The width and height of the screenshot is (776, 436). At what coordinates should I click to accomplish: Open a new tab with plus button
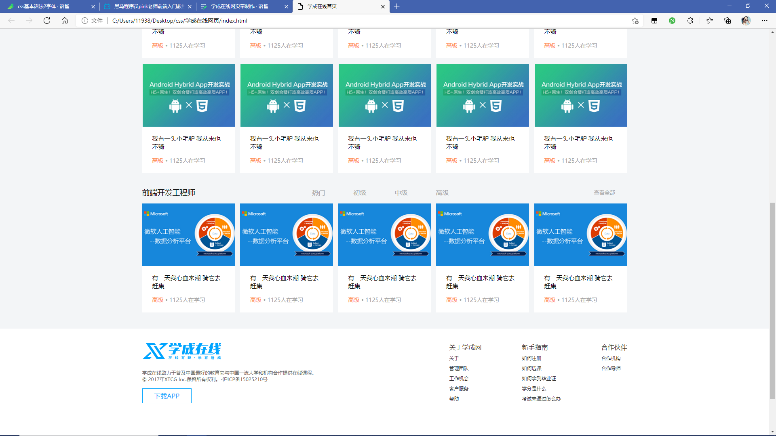point(396,6)
